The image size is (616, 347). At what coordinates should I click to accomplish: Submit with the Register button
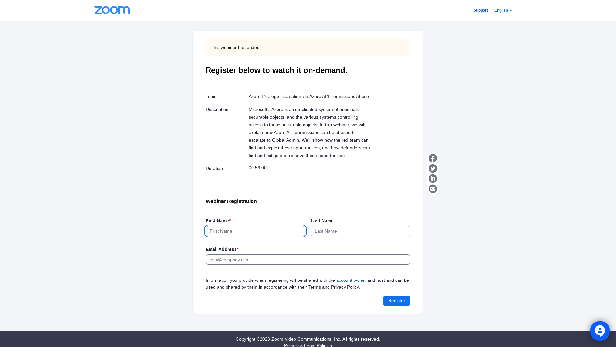click(x=397, y=301)
